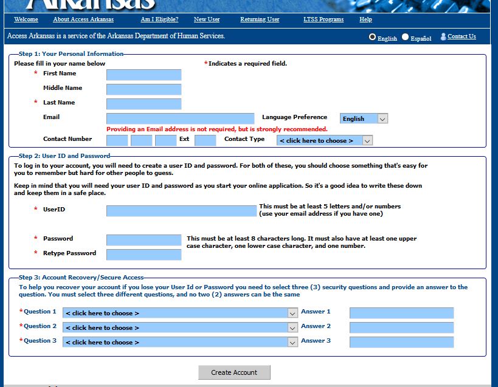
Task: Click the Retype Password field
Action: (144, 255)
